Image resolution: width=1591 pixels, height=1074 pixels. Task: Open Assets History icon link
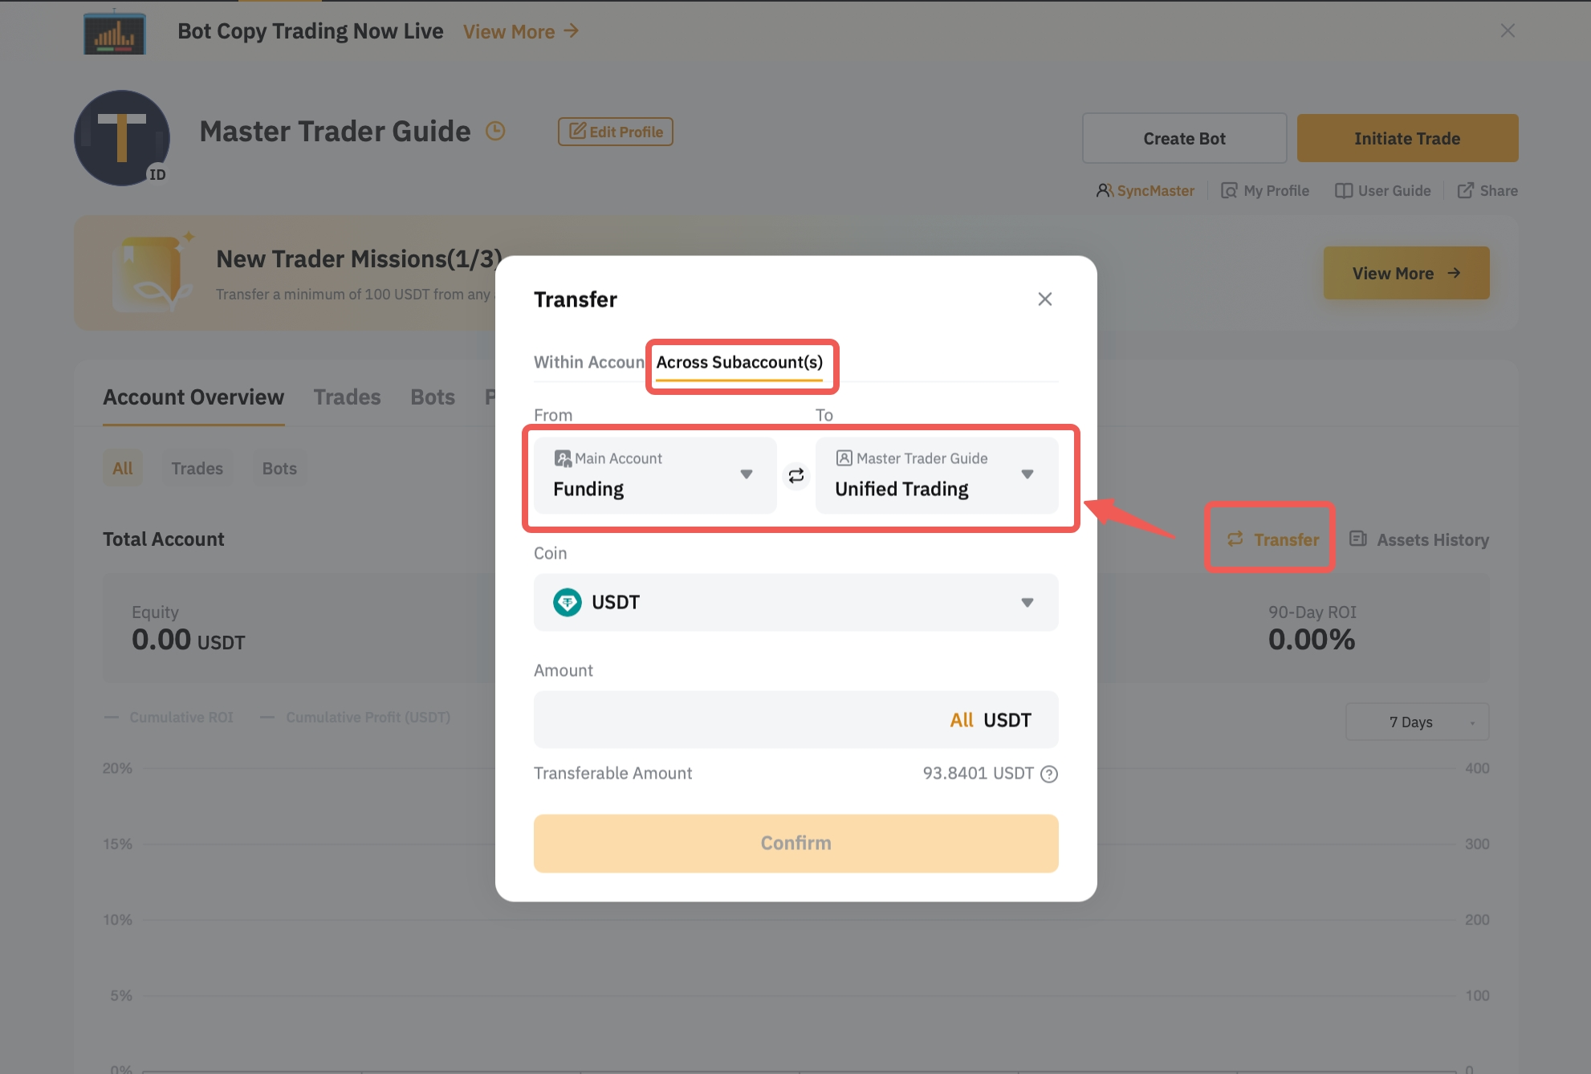(x=1419, y=539)
